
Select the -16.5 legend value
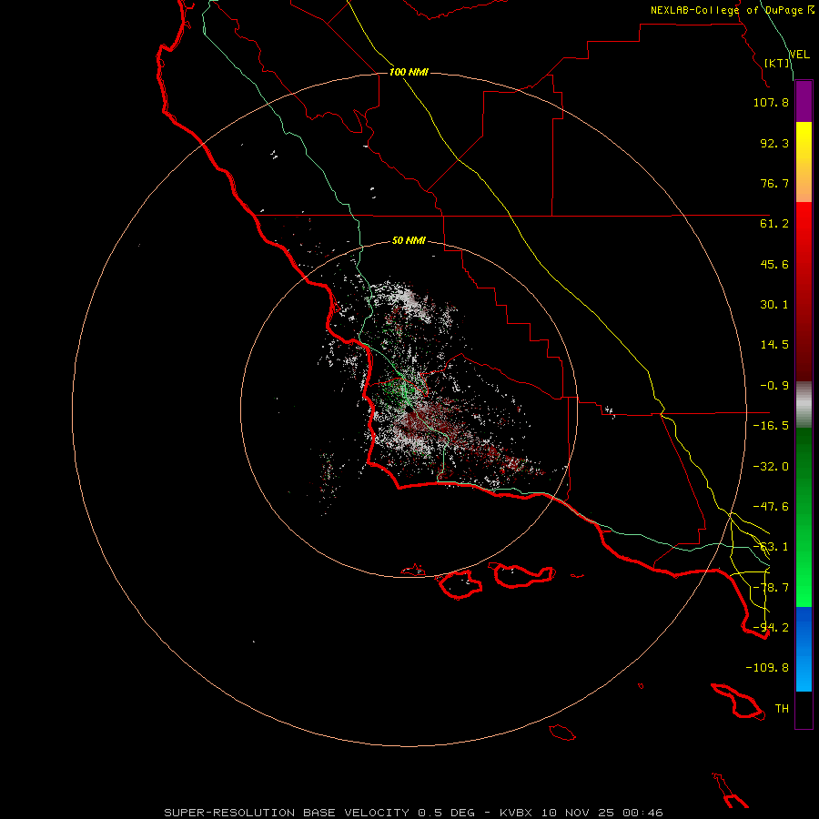click(x=771, y=426)
